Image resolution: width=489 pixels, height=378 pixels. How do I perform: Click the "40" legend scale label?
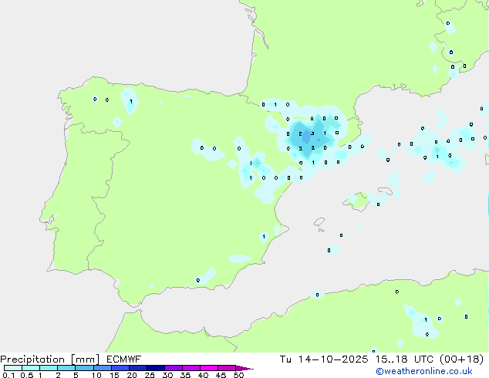[203, 375]
